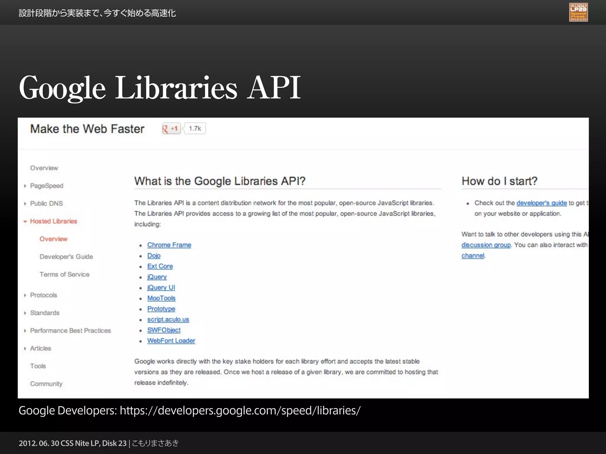Open the channel link
The height and width of the screenshot is (454, 606).
(x=473, y=256)
